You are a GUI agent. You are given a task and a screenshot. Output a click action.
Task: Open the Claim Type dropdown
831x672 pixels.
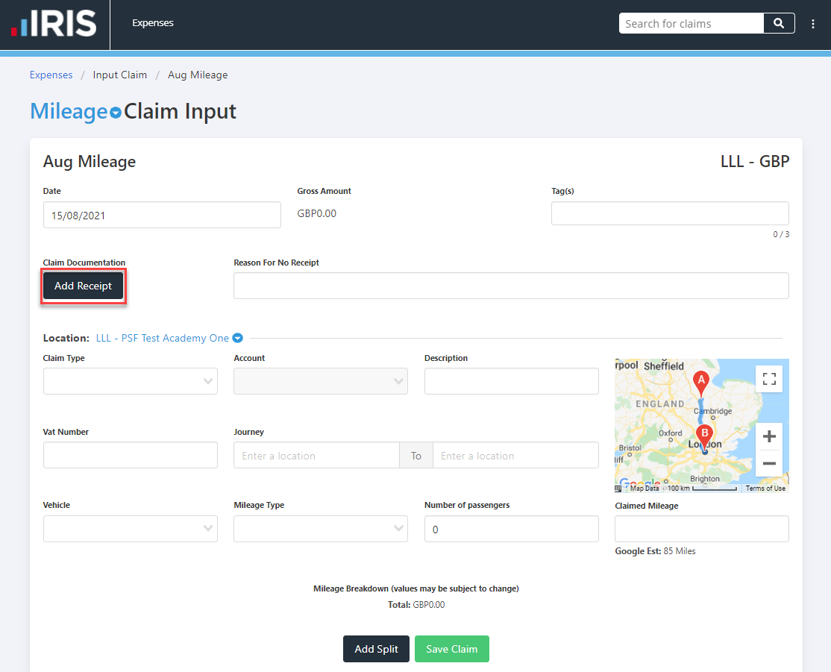click(131, 381)
